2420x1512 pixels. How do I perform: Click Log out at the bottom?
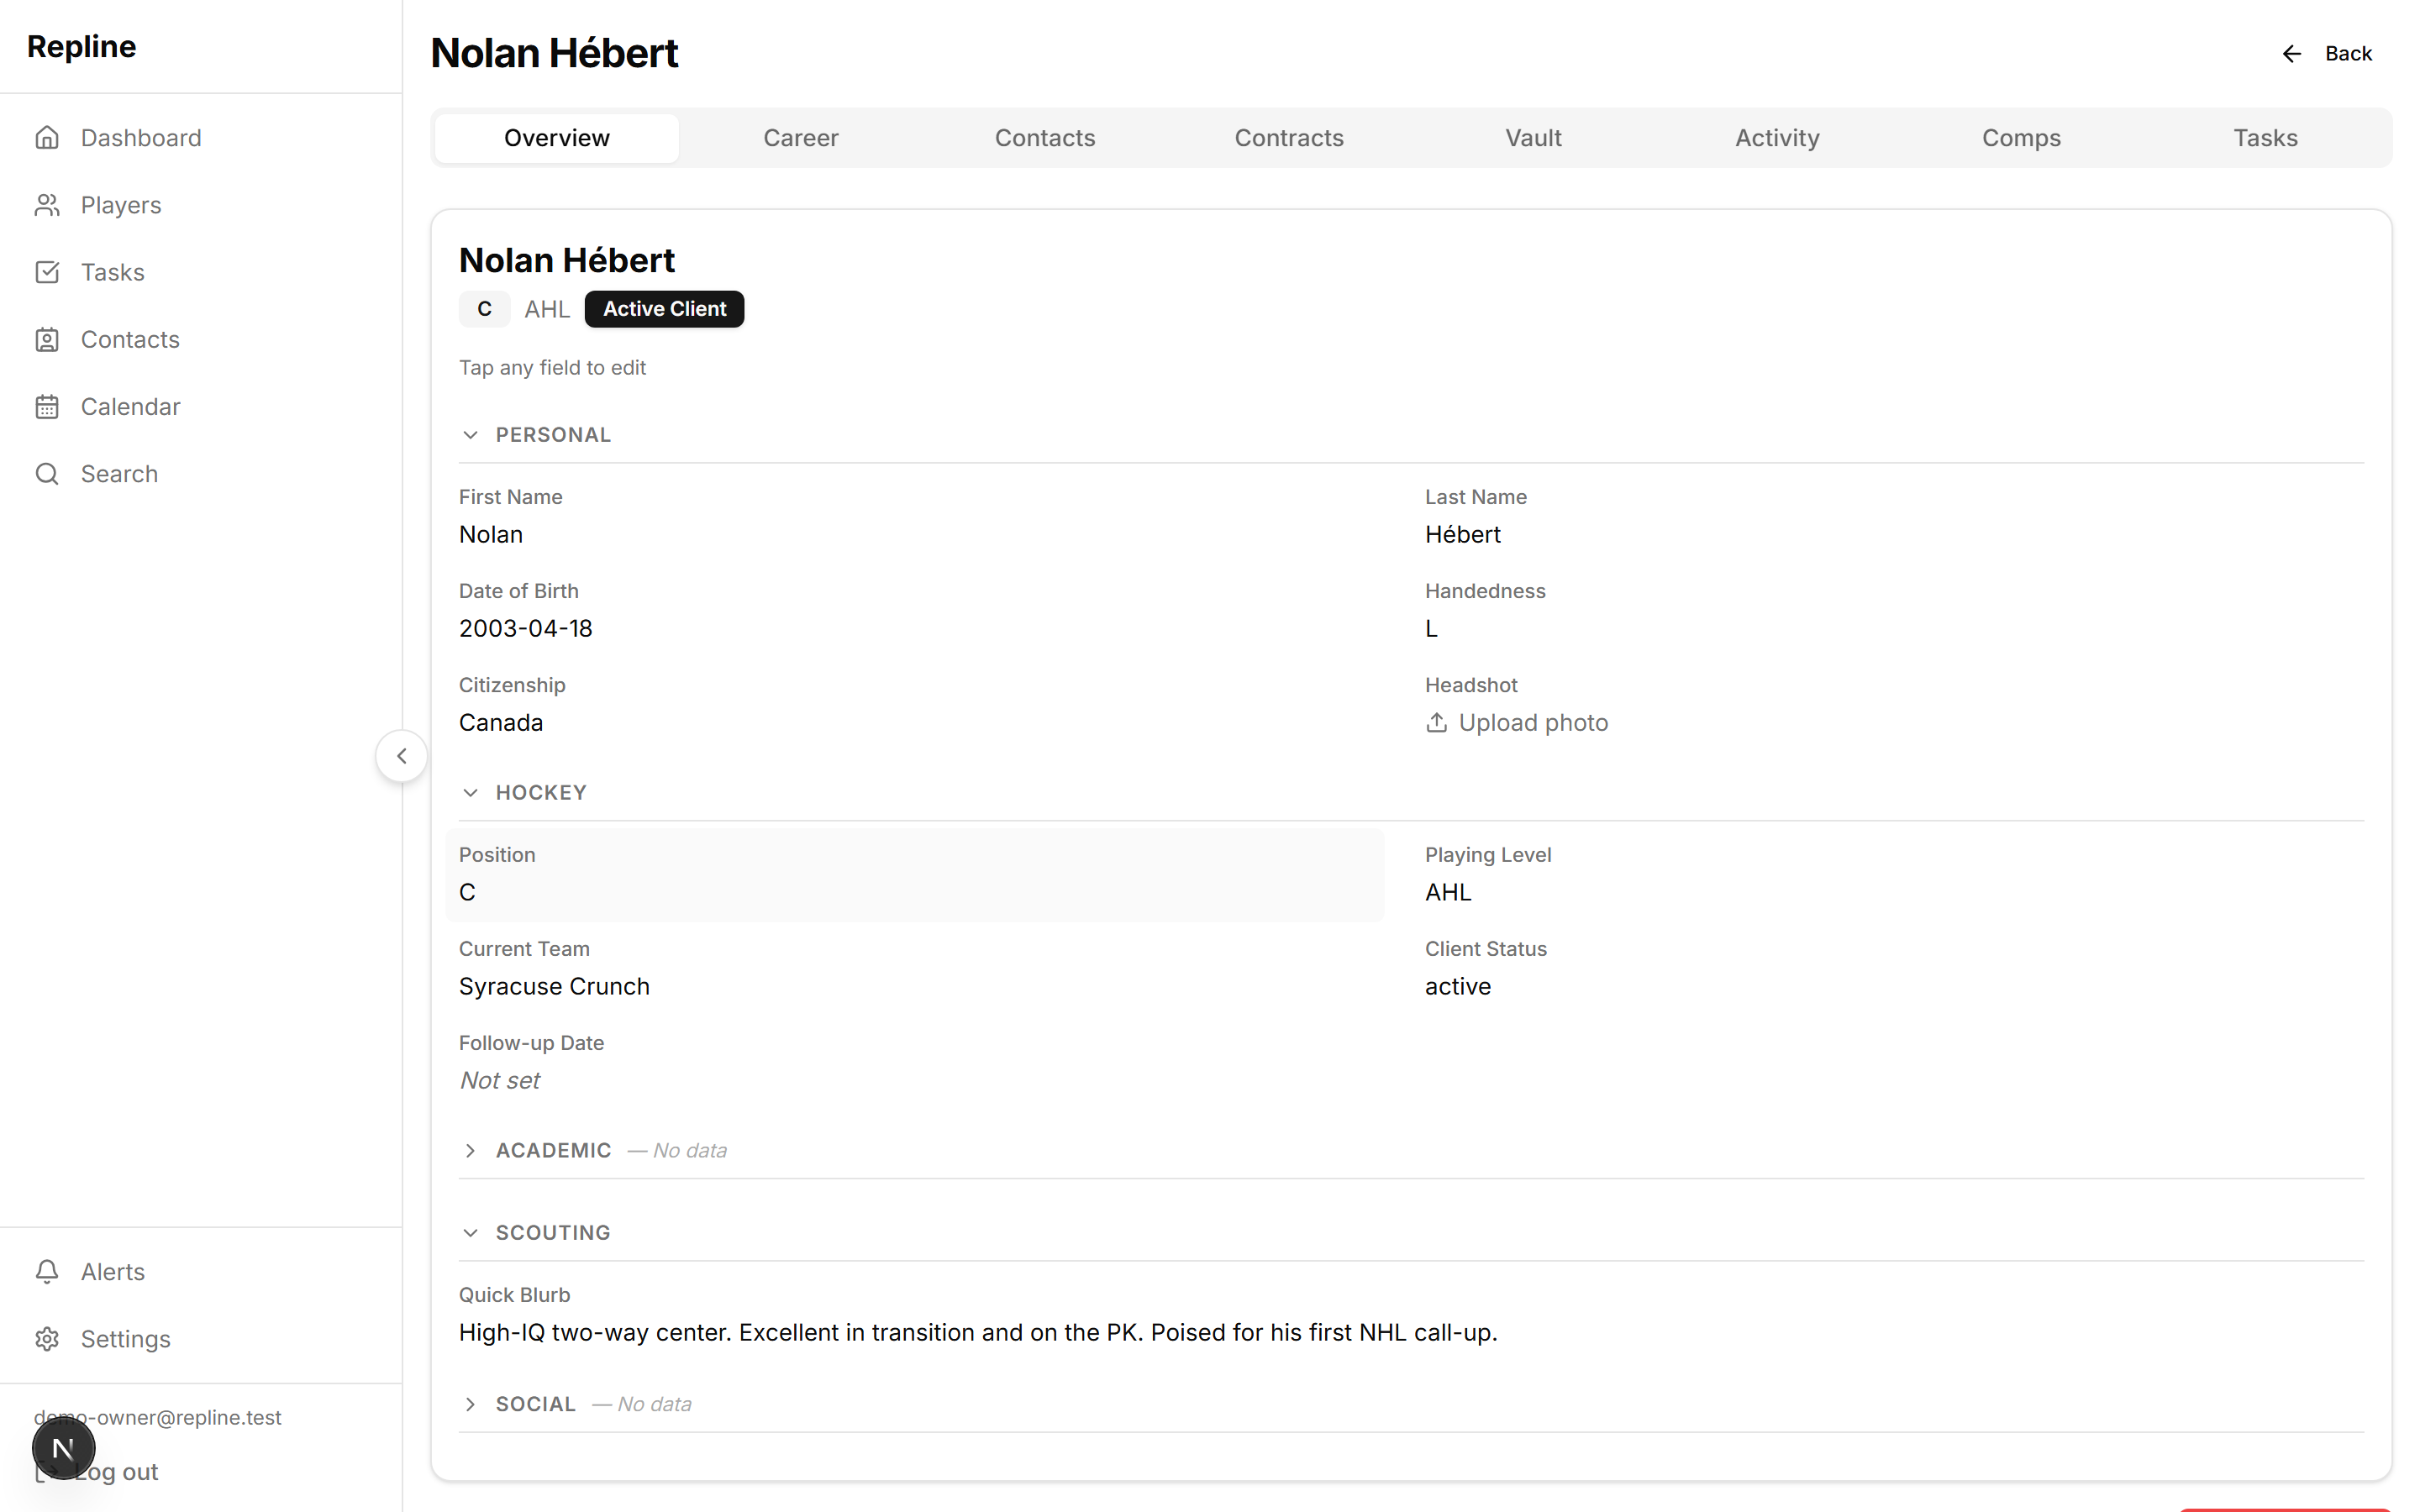118,1471
